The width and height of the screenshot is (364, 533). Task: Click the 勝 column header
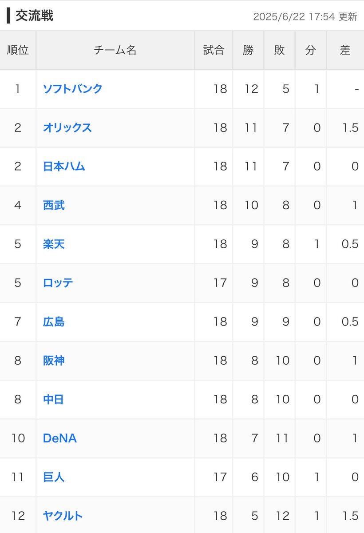click(x=248, y=50)
